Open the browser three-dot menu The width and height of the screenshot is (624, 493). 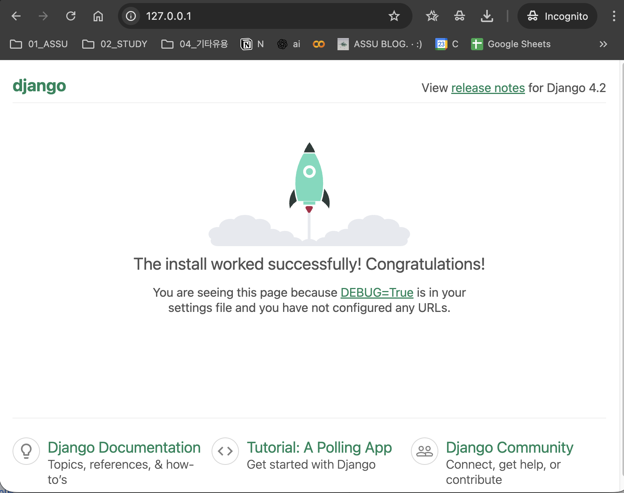(614, 16)
